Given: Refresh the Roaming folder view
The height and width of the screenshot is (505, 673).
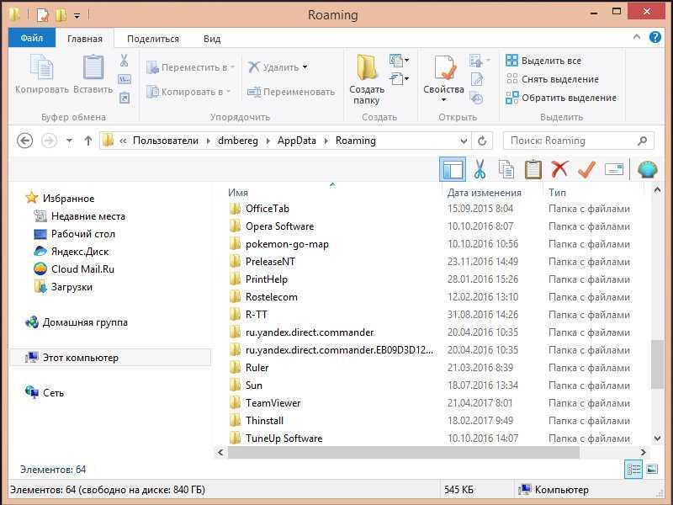Looking at the screenshot, I should [482, 141].
